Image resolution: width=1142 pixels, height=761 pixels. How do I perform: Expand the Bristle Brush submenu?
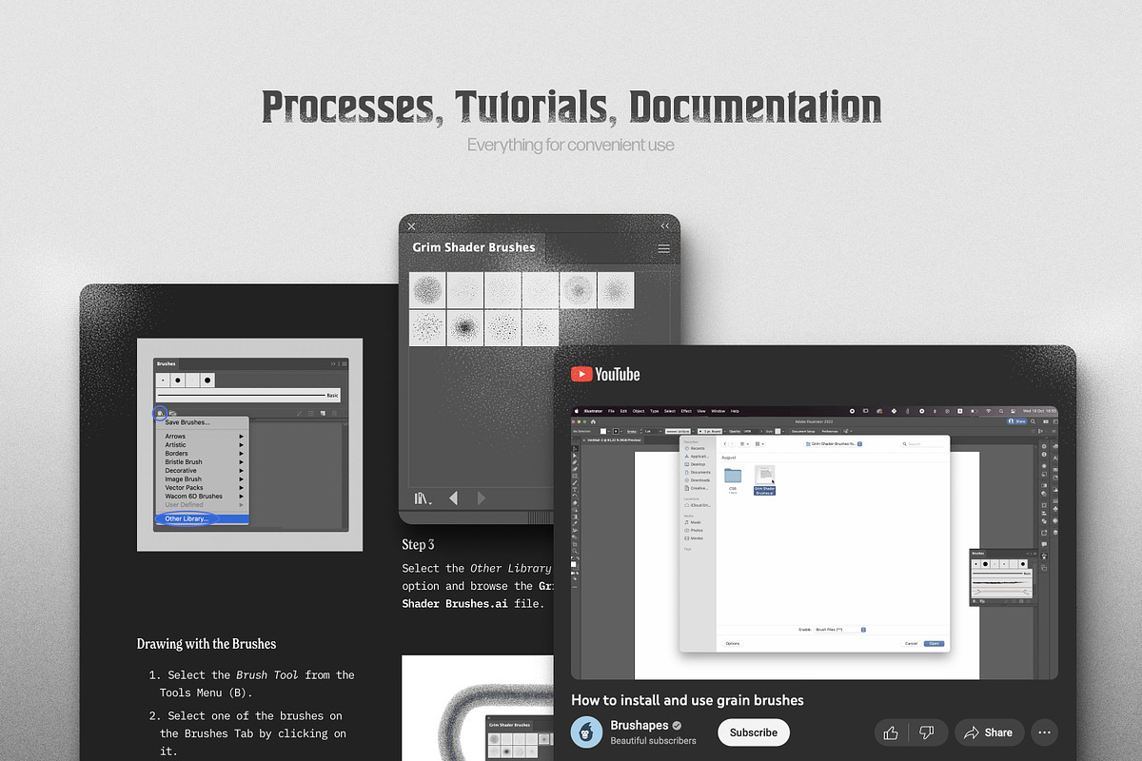point(203,462)
